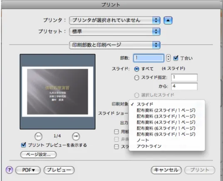The width and height of the screenshot is (223, 181).
Task: Go to the previous preview page arrow
Action: pos(38,136)
